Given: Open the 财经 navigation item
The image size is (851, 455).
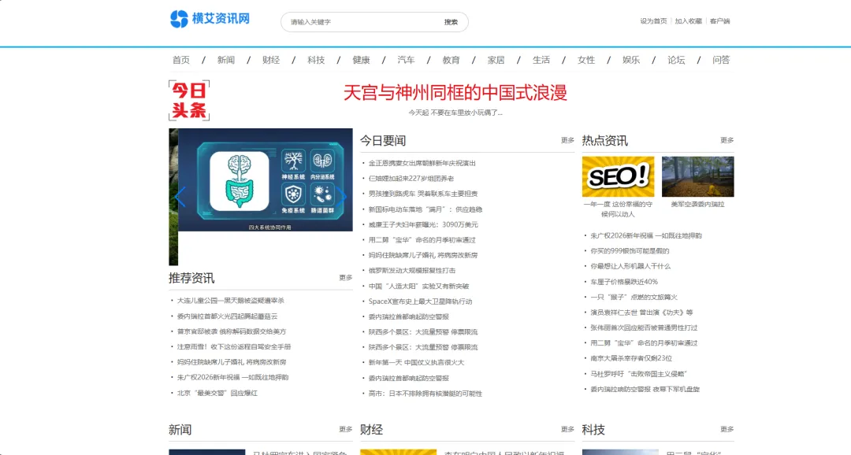Looking at the screenshot, I should coord(271,60).
